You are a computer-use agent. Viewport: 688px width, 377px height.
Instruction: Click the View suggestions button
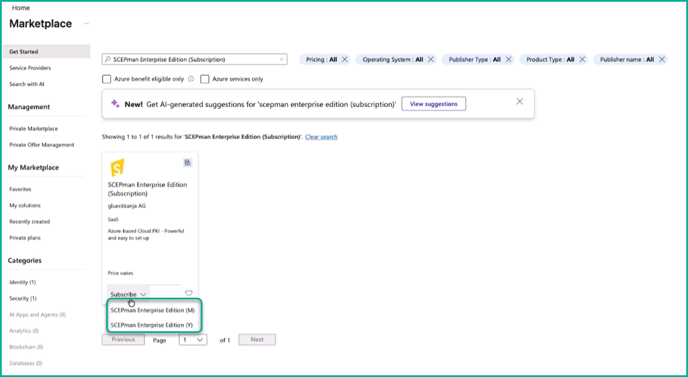coord(433,104)
